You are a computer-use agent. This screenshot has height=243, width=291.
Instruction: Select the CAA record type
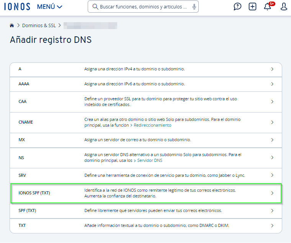(x=146, y=102)
